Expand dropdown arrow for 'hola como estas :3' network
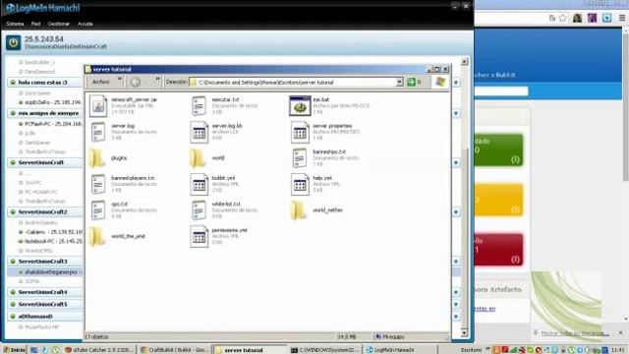 point(456,83)
